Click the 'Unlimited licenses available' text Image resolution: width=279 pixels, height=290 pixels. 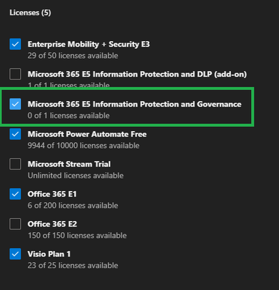point(75,176)
